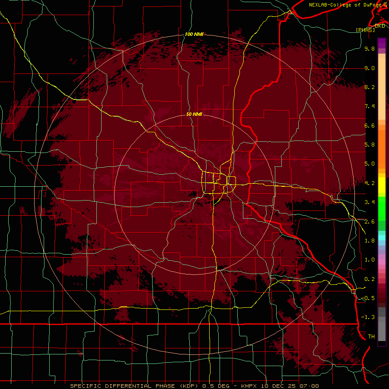Click the '0.2' value on the color scale
Image resolution: width=389 pixels, height=389 pixels.
coord(370,279)
